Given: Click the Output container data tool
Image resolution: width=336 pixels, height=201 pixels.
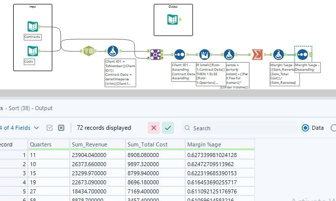Looking at the screenshot, I should click(173, 20).
